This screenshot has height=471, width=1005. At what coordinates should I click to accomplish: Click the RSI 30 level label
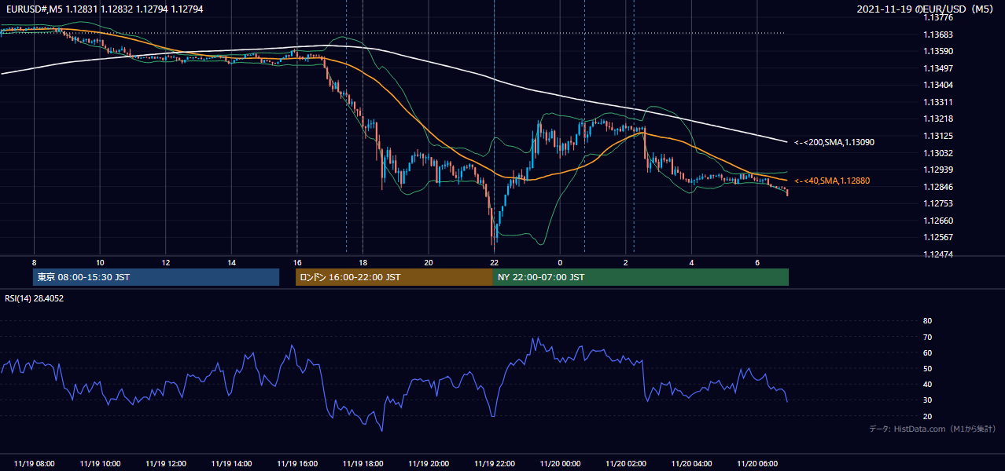click(x=927, y=400)
